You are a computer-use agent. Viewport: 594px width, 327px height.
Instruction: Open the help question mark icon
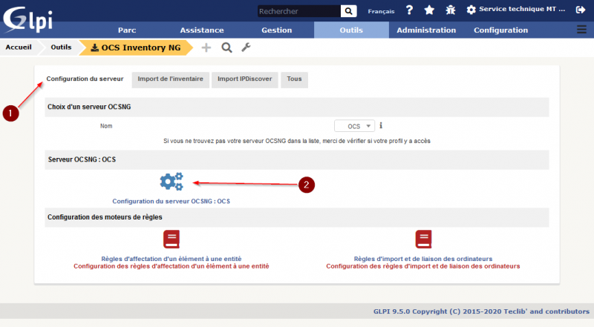click(409, 10)
